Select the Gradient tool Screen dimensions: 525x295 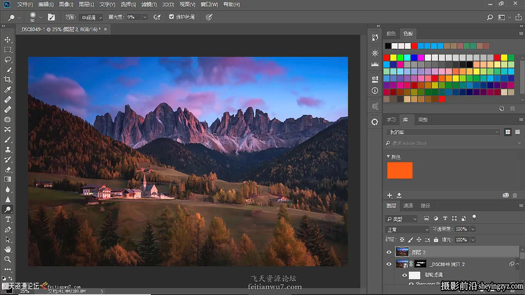coord(8,179)
